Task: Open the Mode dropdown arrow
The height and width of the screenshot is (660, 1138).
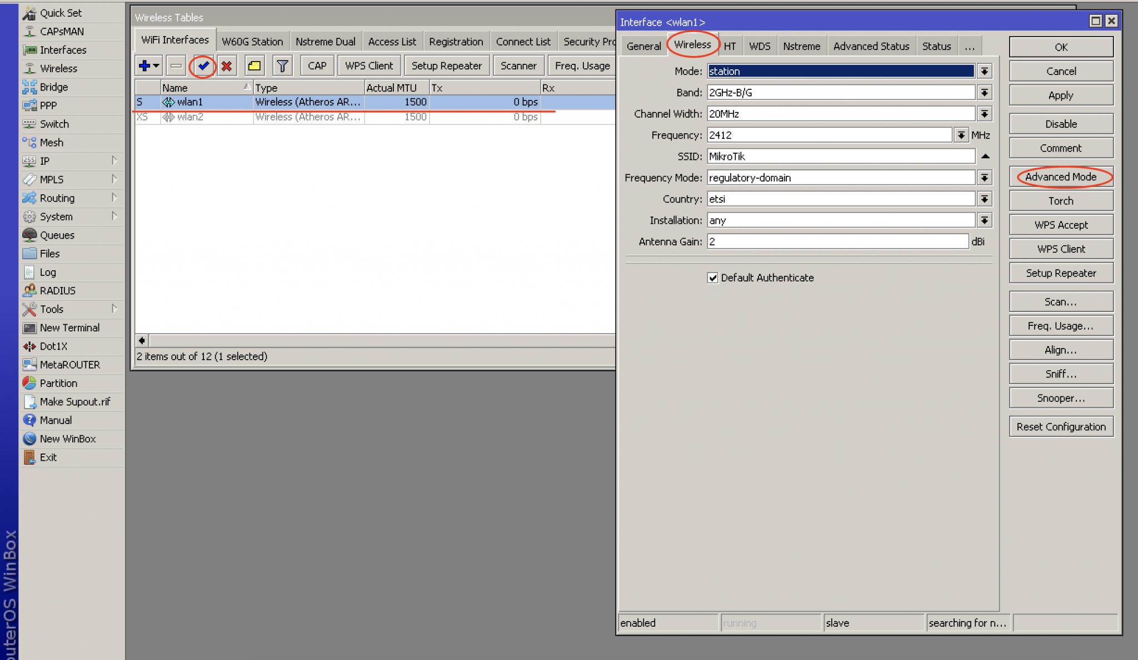Action: click(x=984, y=71)
